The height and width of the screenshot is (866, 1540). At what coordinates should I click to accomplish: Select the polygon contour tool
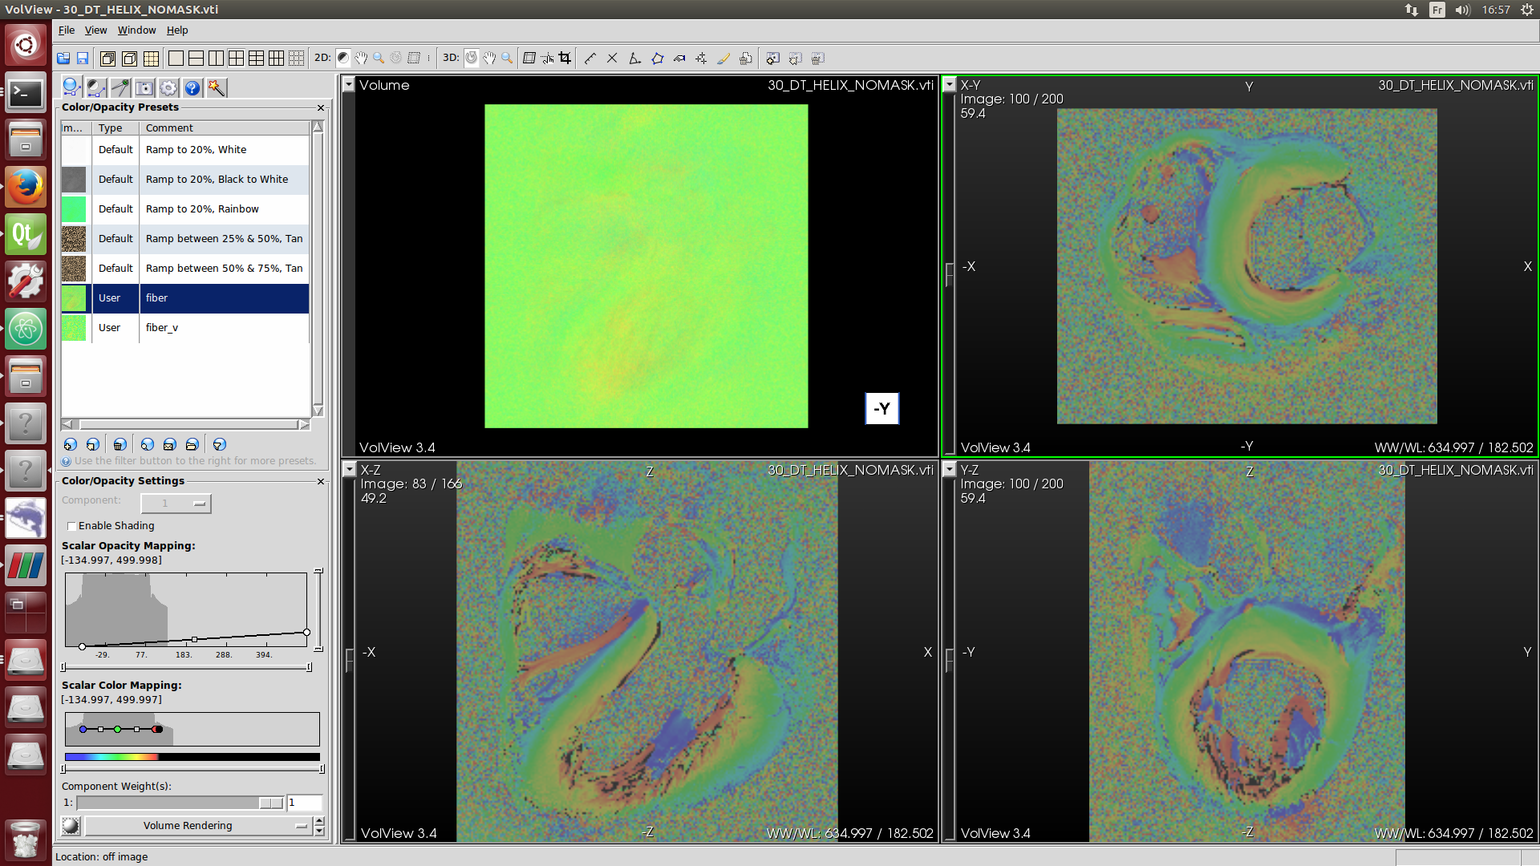click(658, 58)
